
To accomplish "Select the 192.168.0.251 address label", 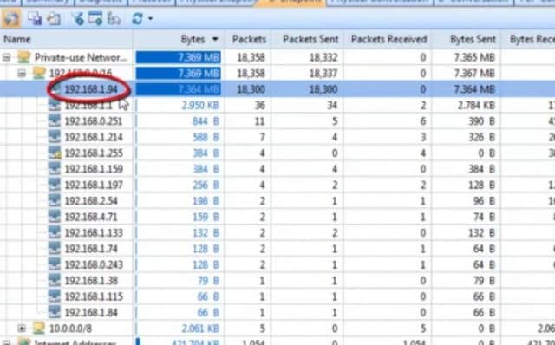I will [x=94, y=121].
